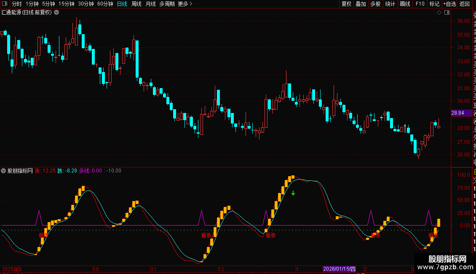Click the 标记 mark button

point(434,4)
